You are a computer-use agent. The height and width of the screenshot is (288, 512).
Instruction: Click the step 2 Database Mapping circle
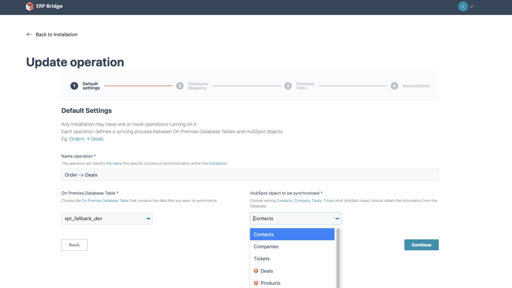click(x=180, y=85)
